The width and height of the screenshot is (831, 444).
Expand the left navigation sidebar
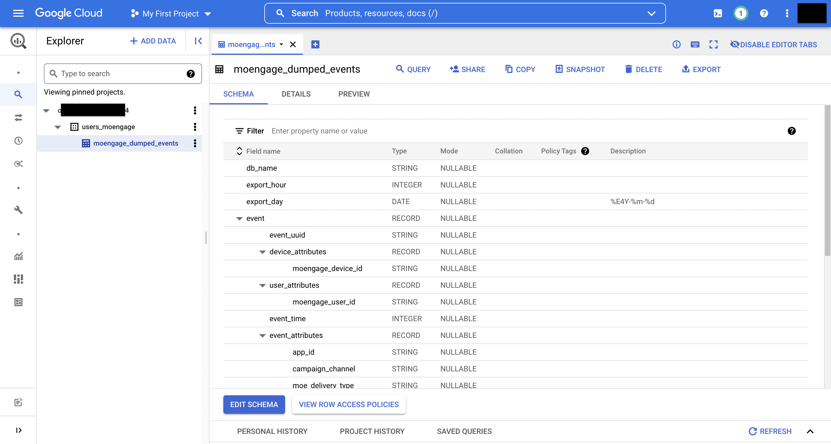point(18,430)
